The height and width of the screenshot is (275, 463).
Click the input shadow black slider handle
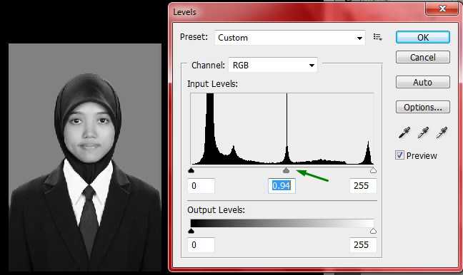tap(191, 170)
